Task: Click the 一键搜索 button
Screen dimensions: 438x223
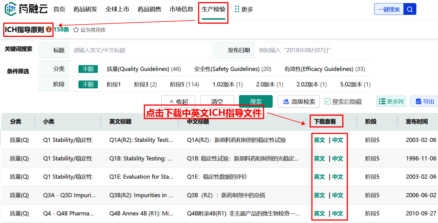Action: pos(389,9)
